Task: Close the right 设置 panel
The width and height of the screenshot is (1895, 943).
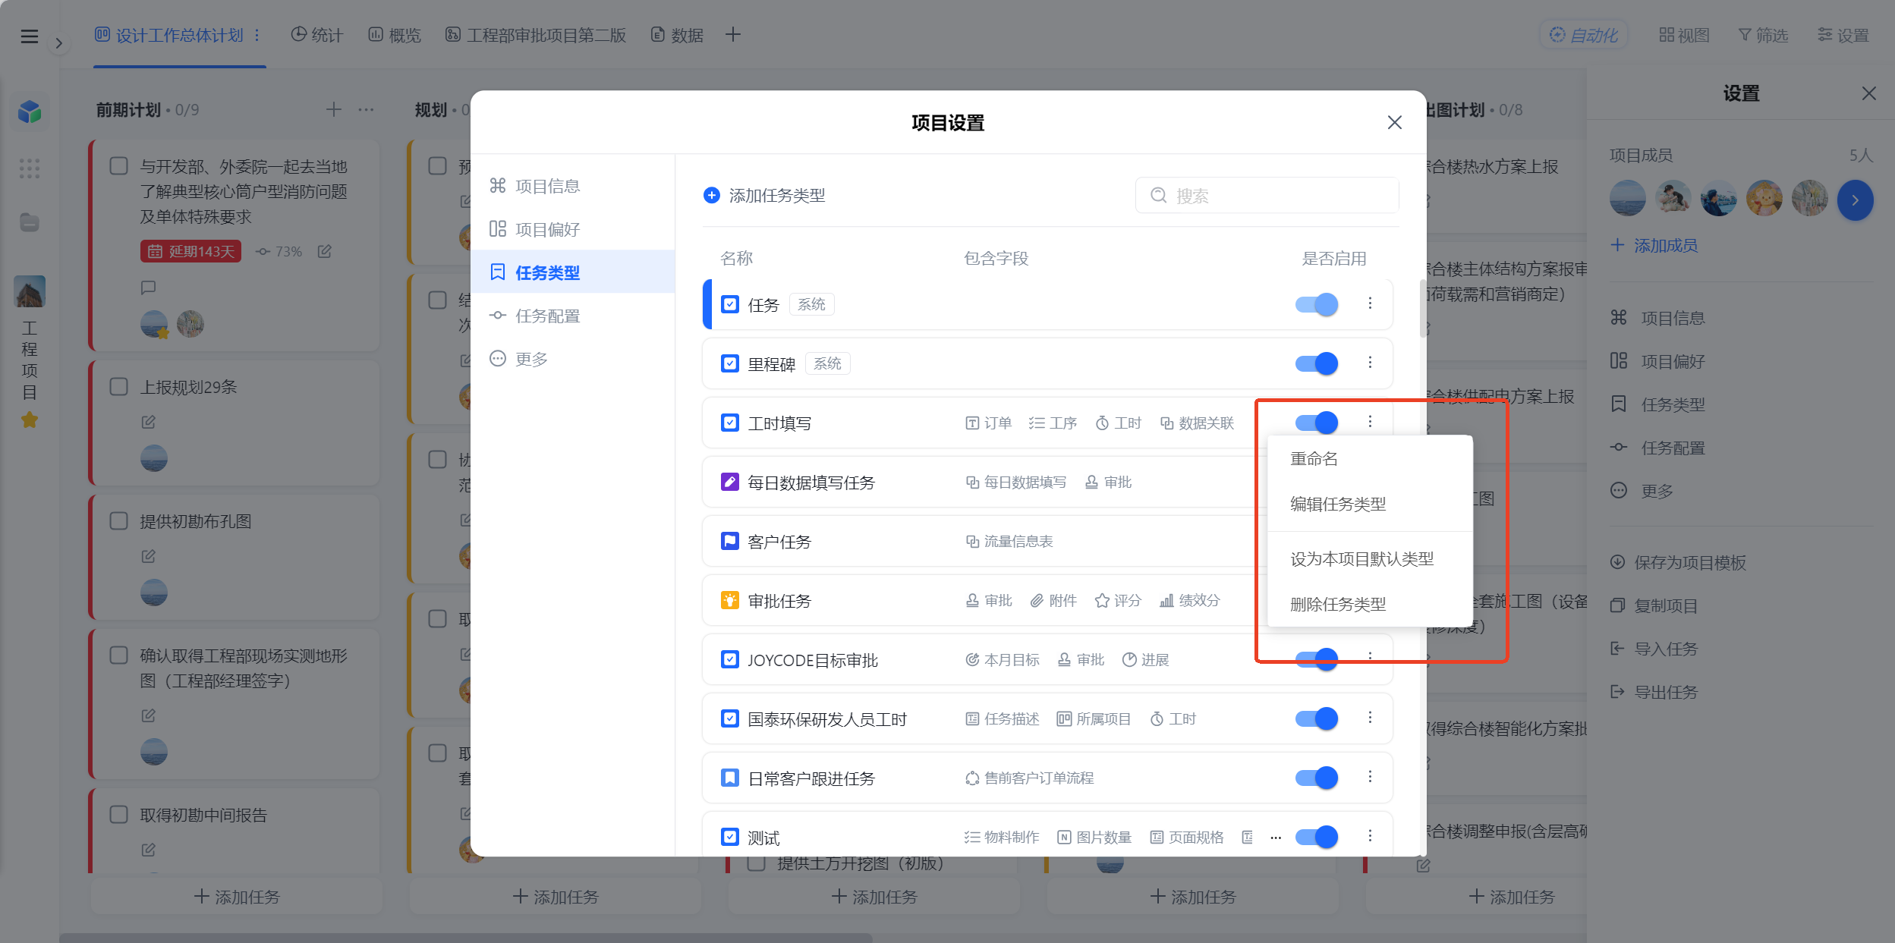Action: point(1869,93)
